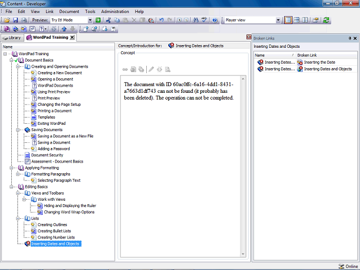The image size is (360, 270).
Task: Click the Open folder toolbar icon
Action: point(7,20)
